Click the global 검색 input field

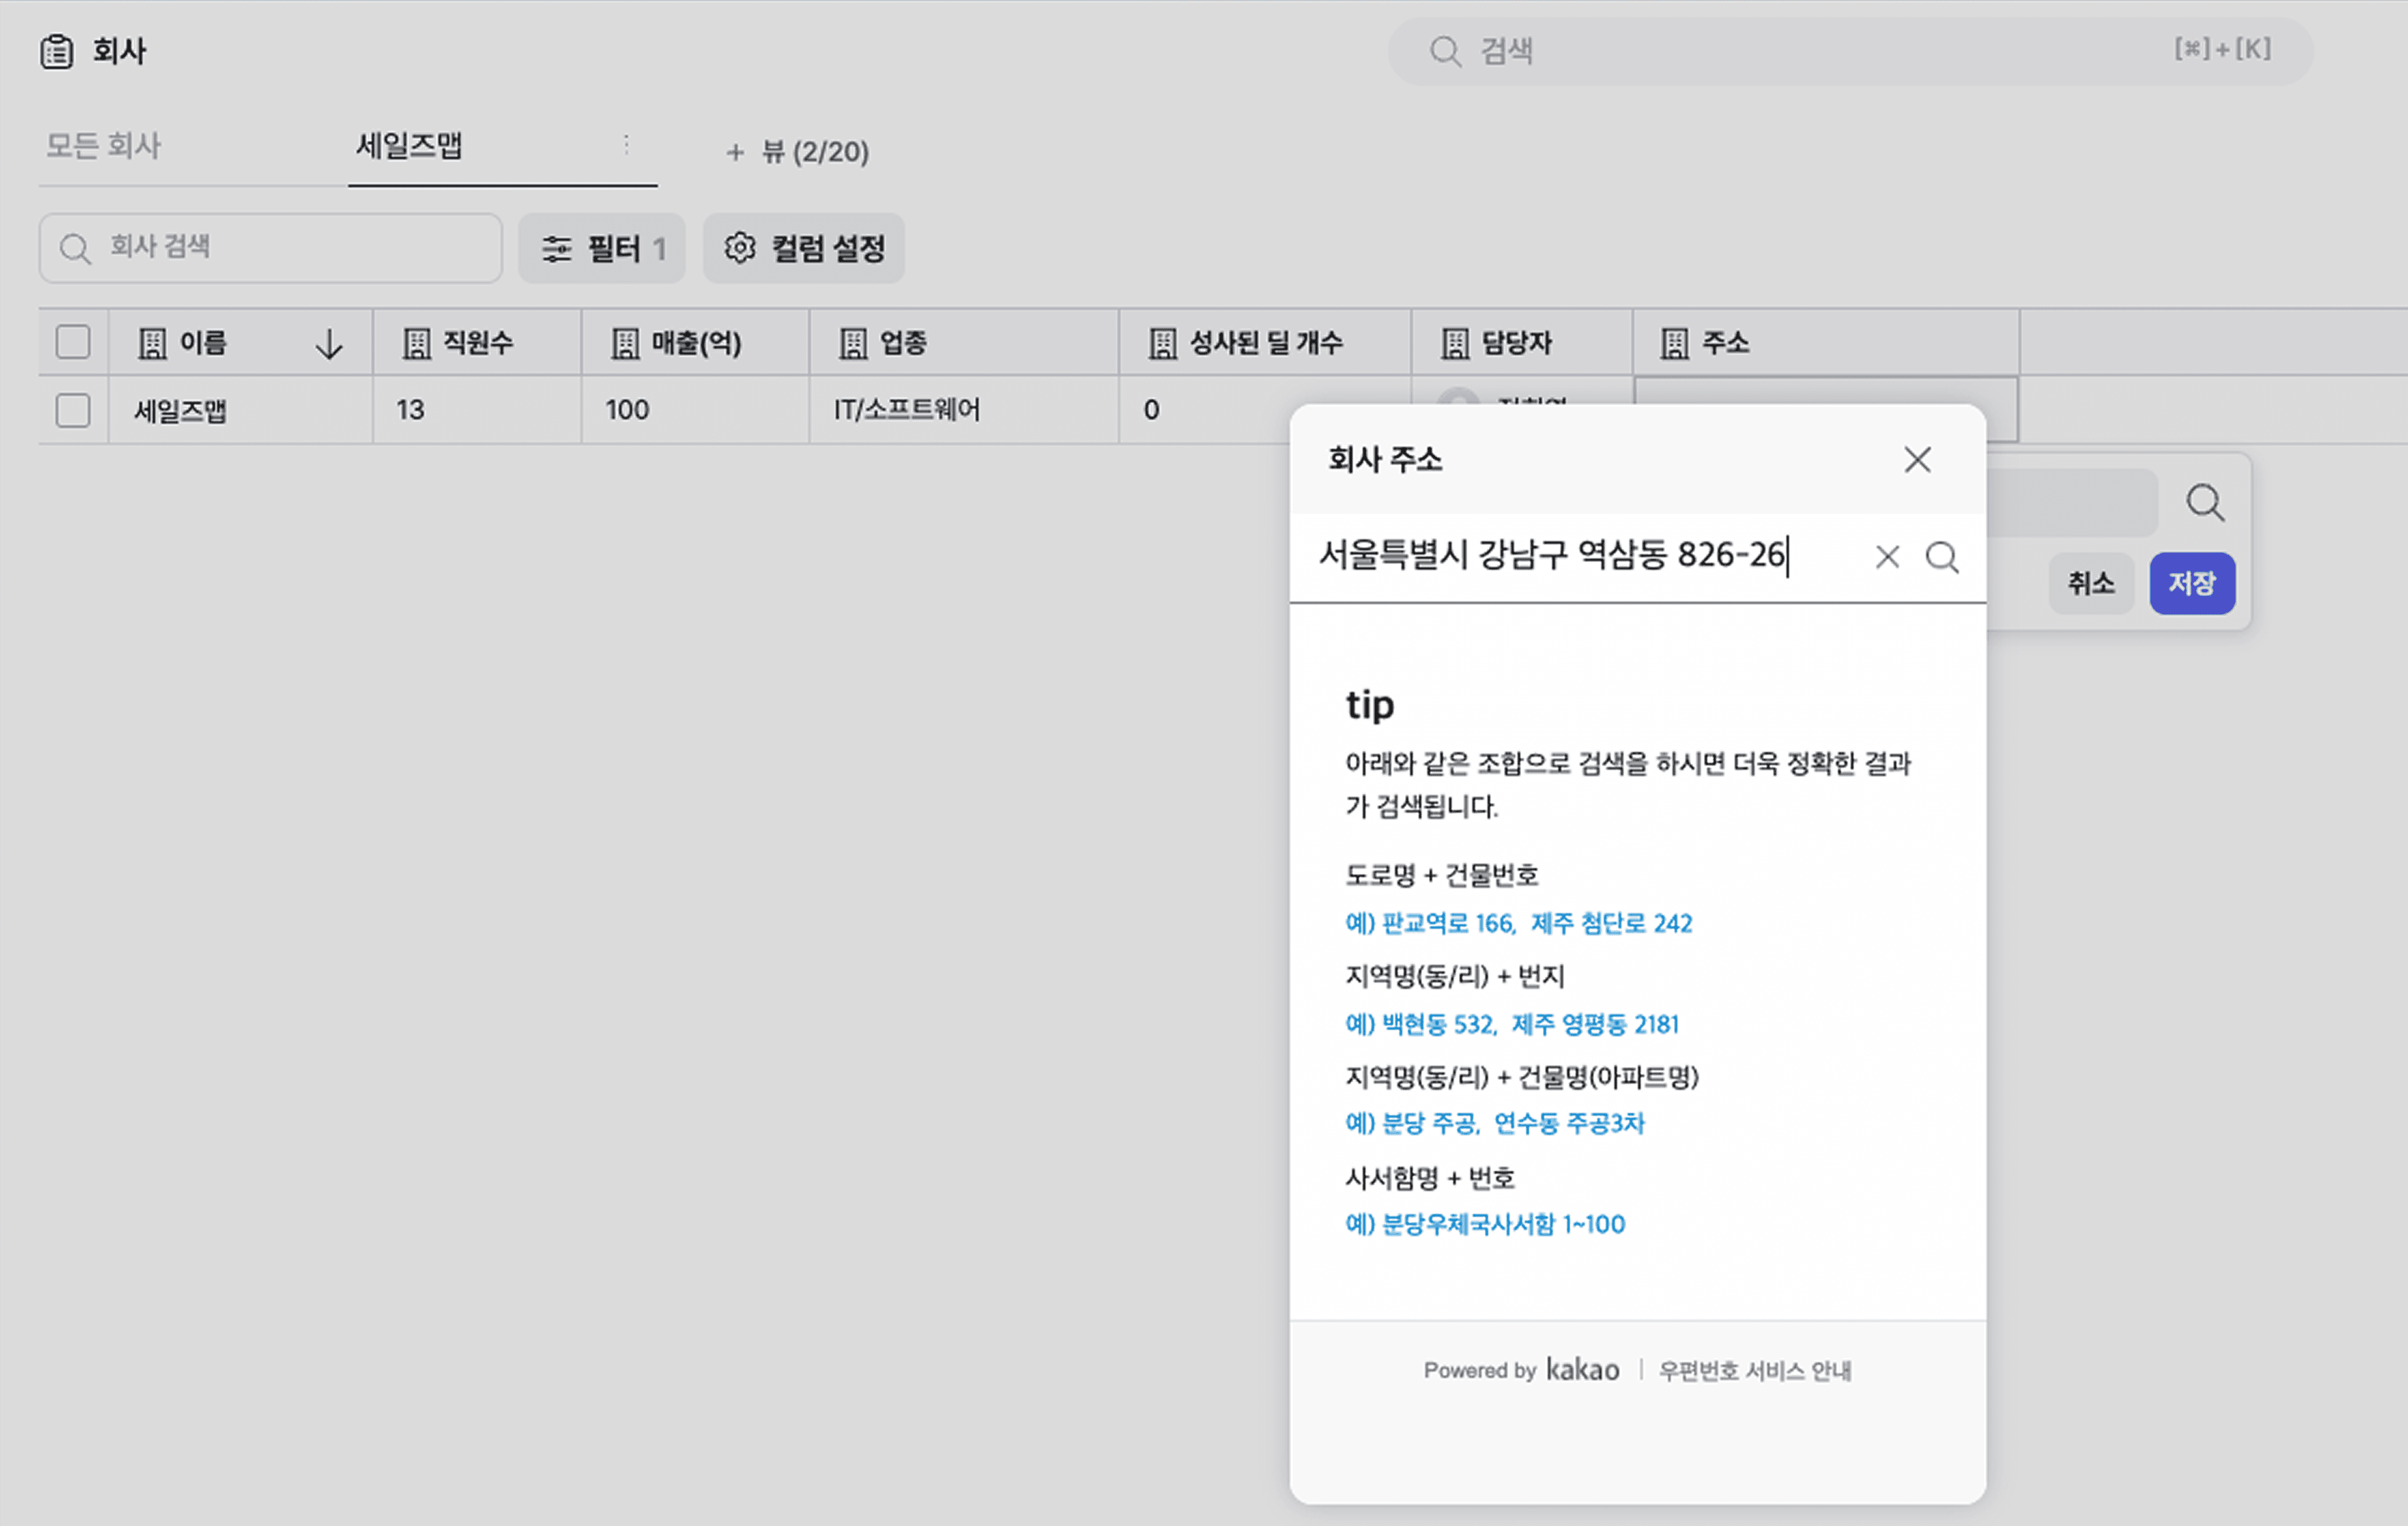tap(1850, 51)
